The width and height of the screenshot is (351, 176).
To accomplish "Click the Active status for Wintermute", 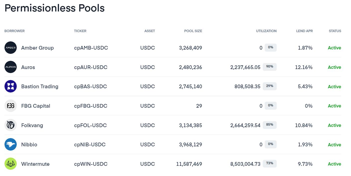I will (x=335, y=164).
